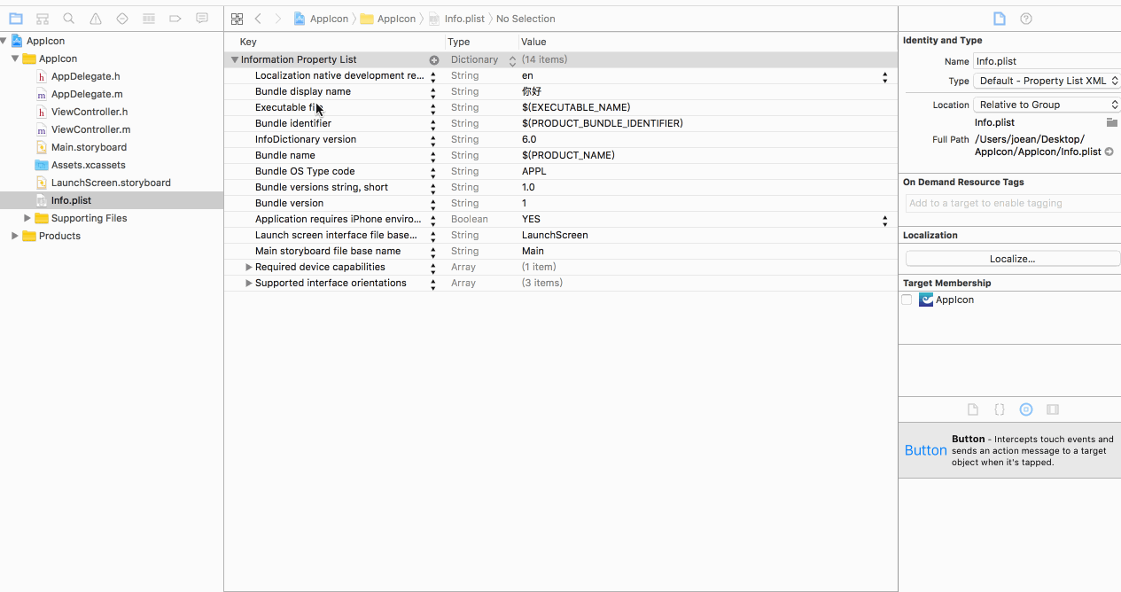Open the file Type dropdown

coord(1047,81)
